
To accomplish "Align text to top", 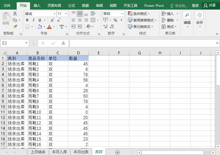I will 74,14.
